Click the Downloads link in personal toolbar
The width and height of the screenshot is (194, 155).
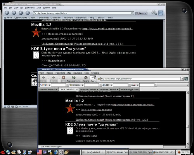43,17
